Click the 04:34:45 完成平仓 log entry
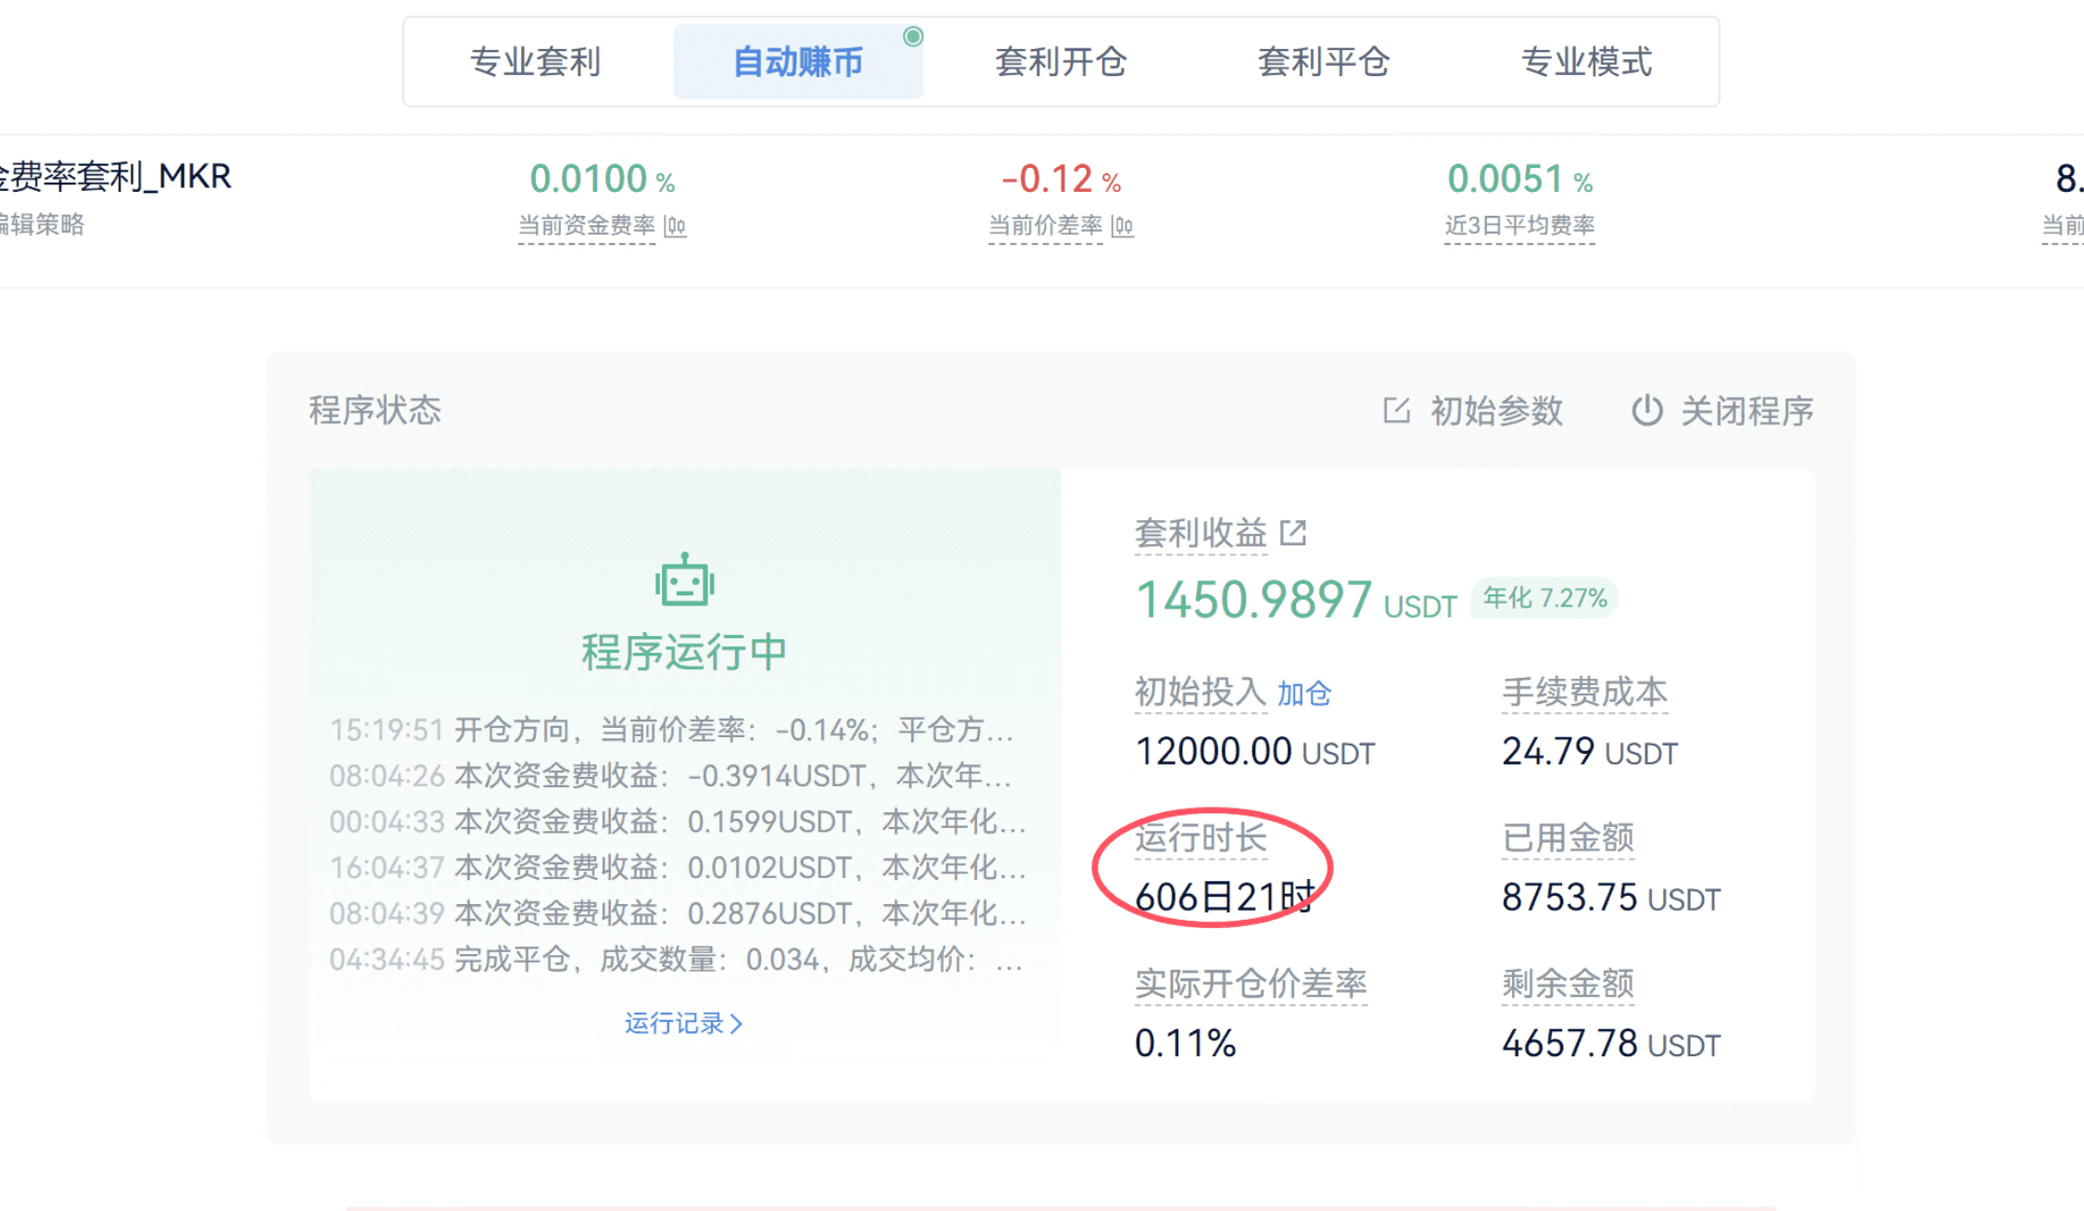This screenshot has width=2084, height=1211. 677,959
